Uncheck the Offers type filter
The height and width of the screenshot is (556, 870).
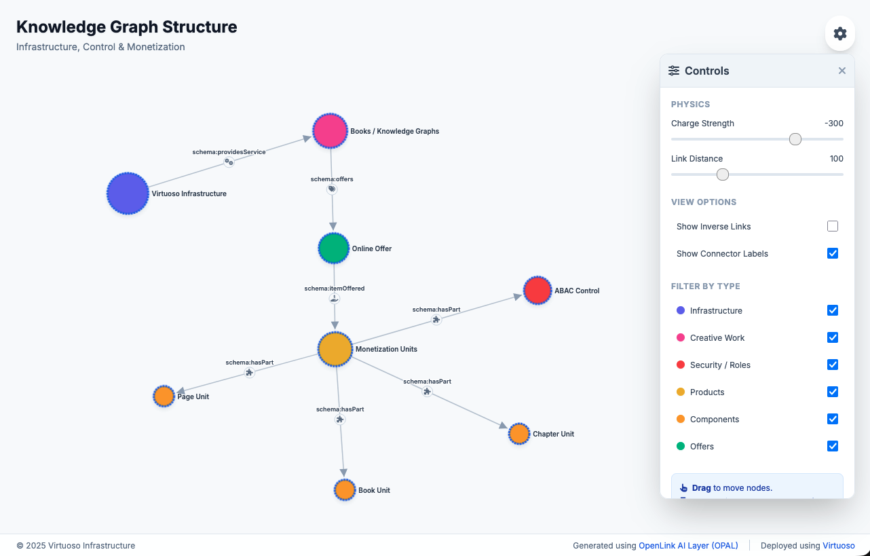click(x=833, y=446)
